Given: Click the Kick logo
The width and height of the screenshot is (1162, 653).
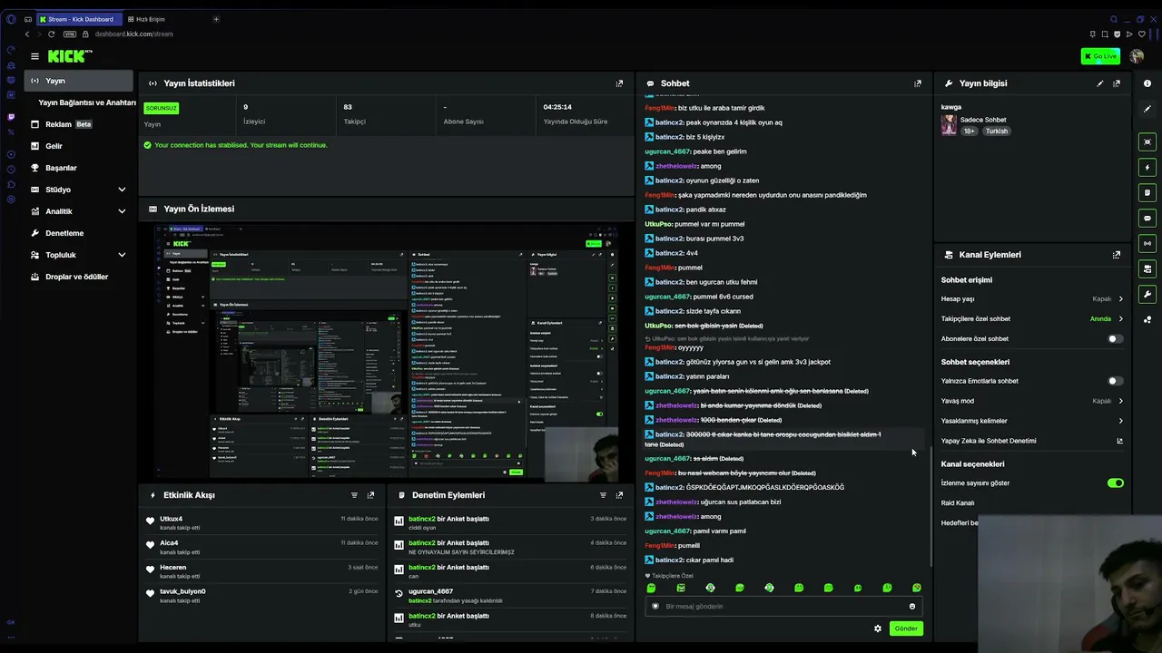Looking at the screenshot, I should [70, 56].
